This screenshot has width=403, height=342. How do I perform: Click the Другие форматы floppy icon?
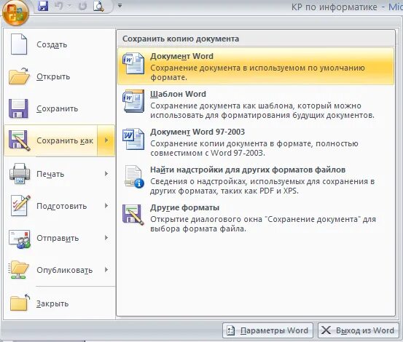point(133,215)
